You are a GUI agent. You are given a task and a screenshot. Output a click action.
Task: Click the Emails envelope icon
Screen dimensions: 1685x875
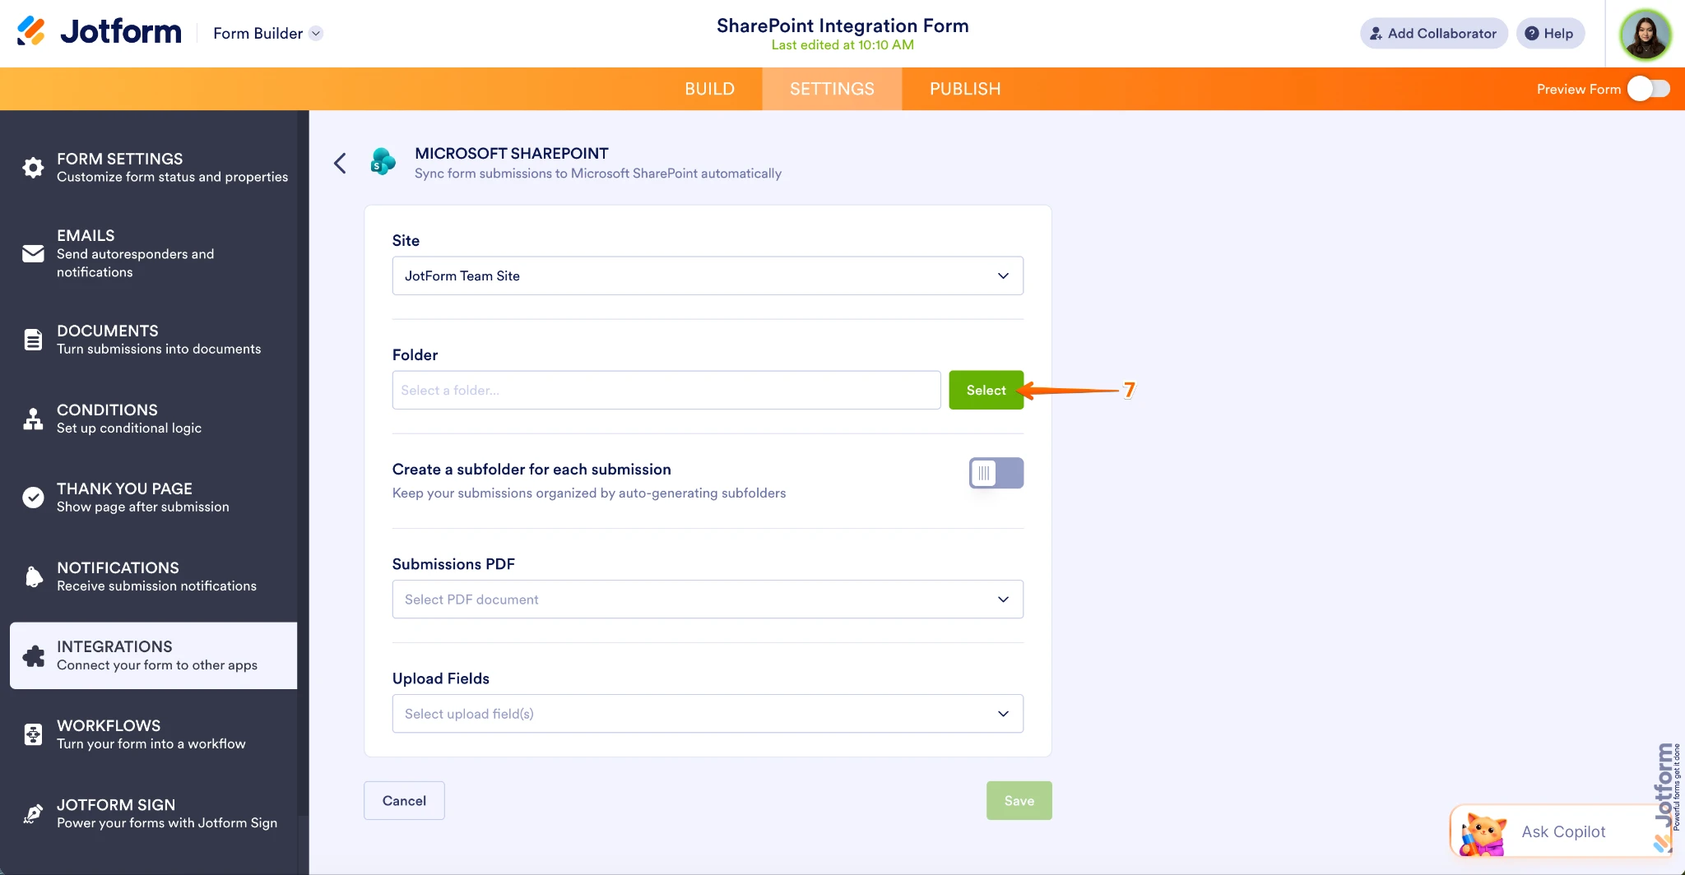(x=33, y=253)
